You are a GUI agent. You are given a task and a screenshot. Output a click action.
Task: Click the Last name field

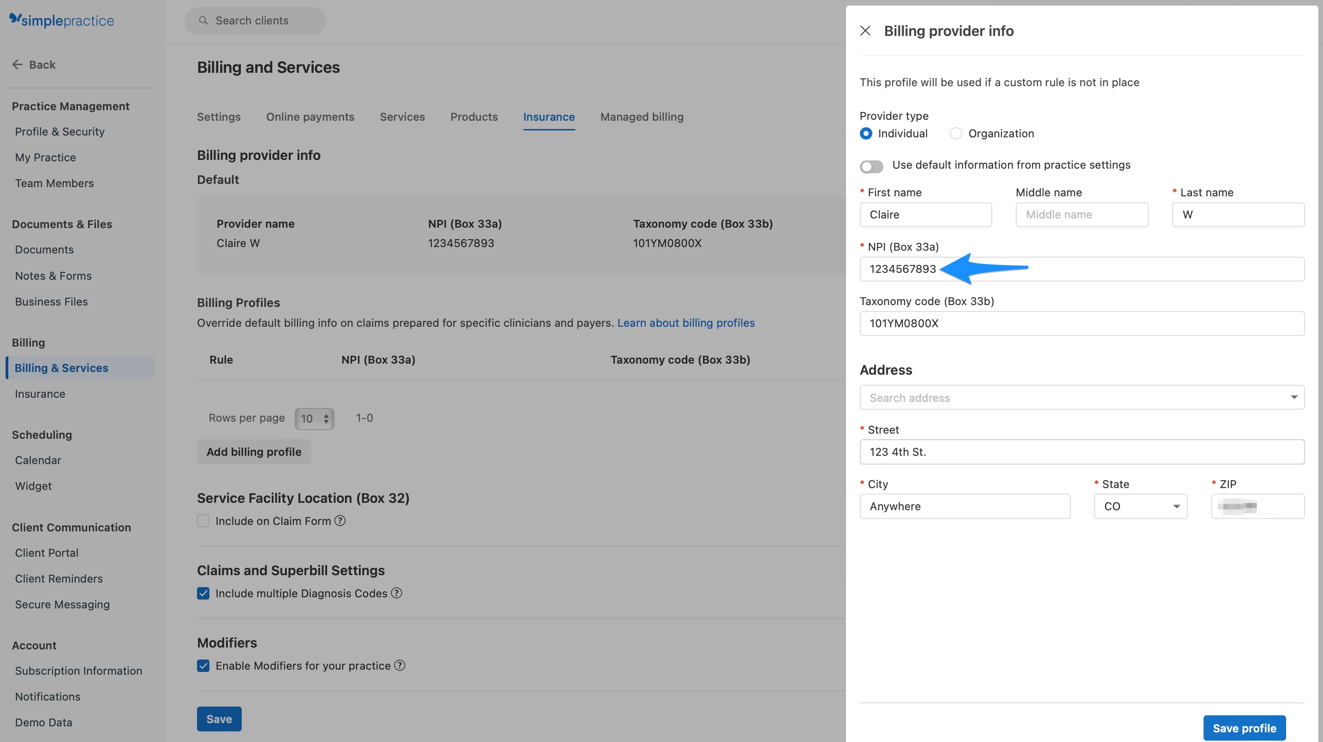coord(1238,214)
